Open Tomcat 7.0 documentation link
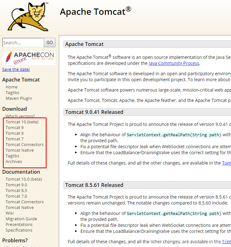231x247 pixels. pos(16,196)
